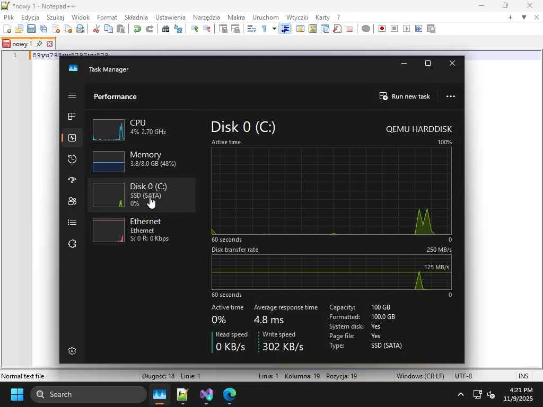Zoom in using the magnifier plus icon

click(194, 29)
